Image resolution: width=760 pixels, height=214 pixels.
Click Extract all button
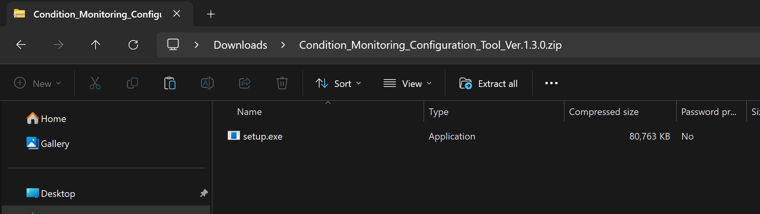[489, 83]
